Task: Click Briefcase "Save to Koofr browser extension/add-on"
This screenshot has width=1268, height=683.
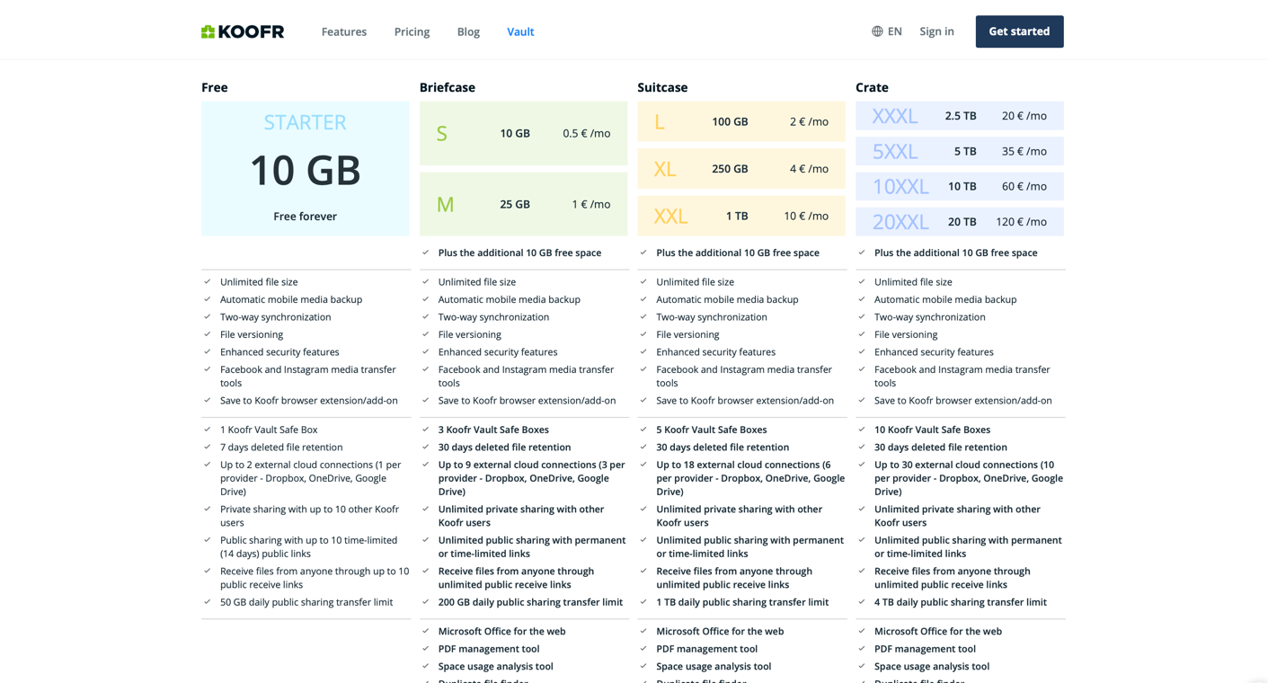Action: pos(527,401)
